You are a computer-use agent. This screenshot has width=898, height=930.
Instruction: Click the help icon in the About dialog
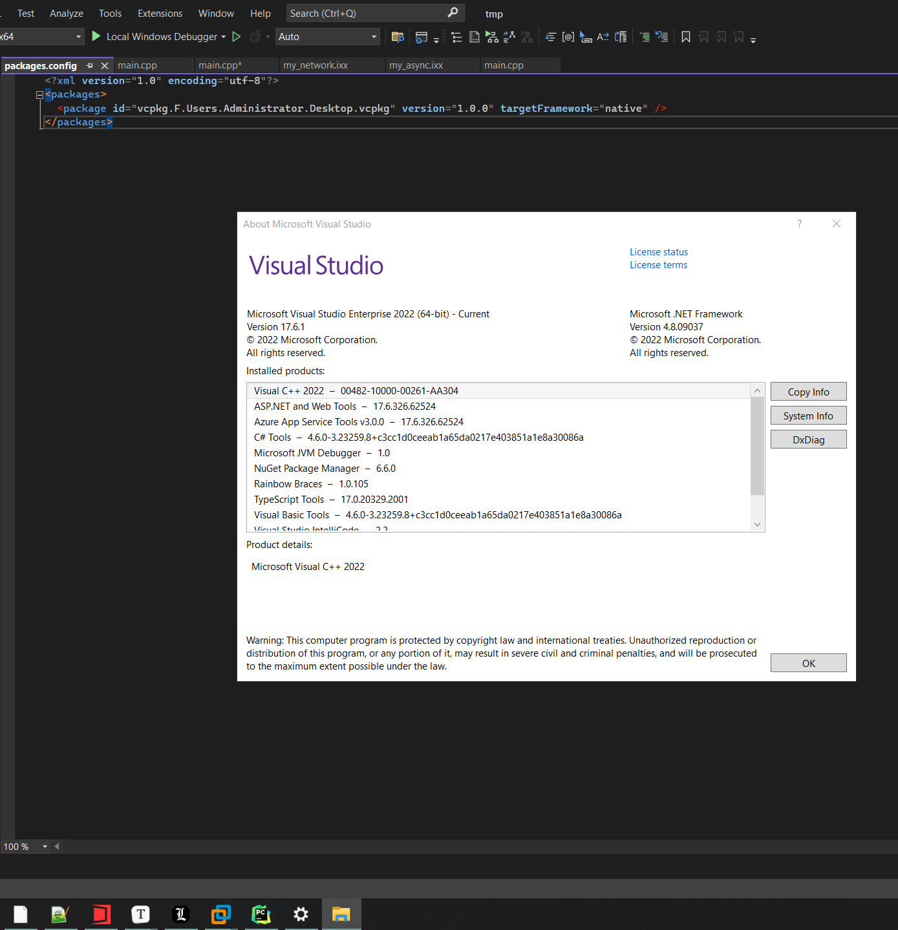coord(799,224)
